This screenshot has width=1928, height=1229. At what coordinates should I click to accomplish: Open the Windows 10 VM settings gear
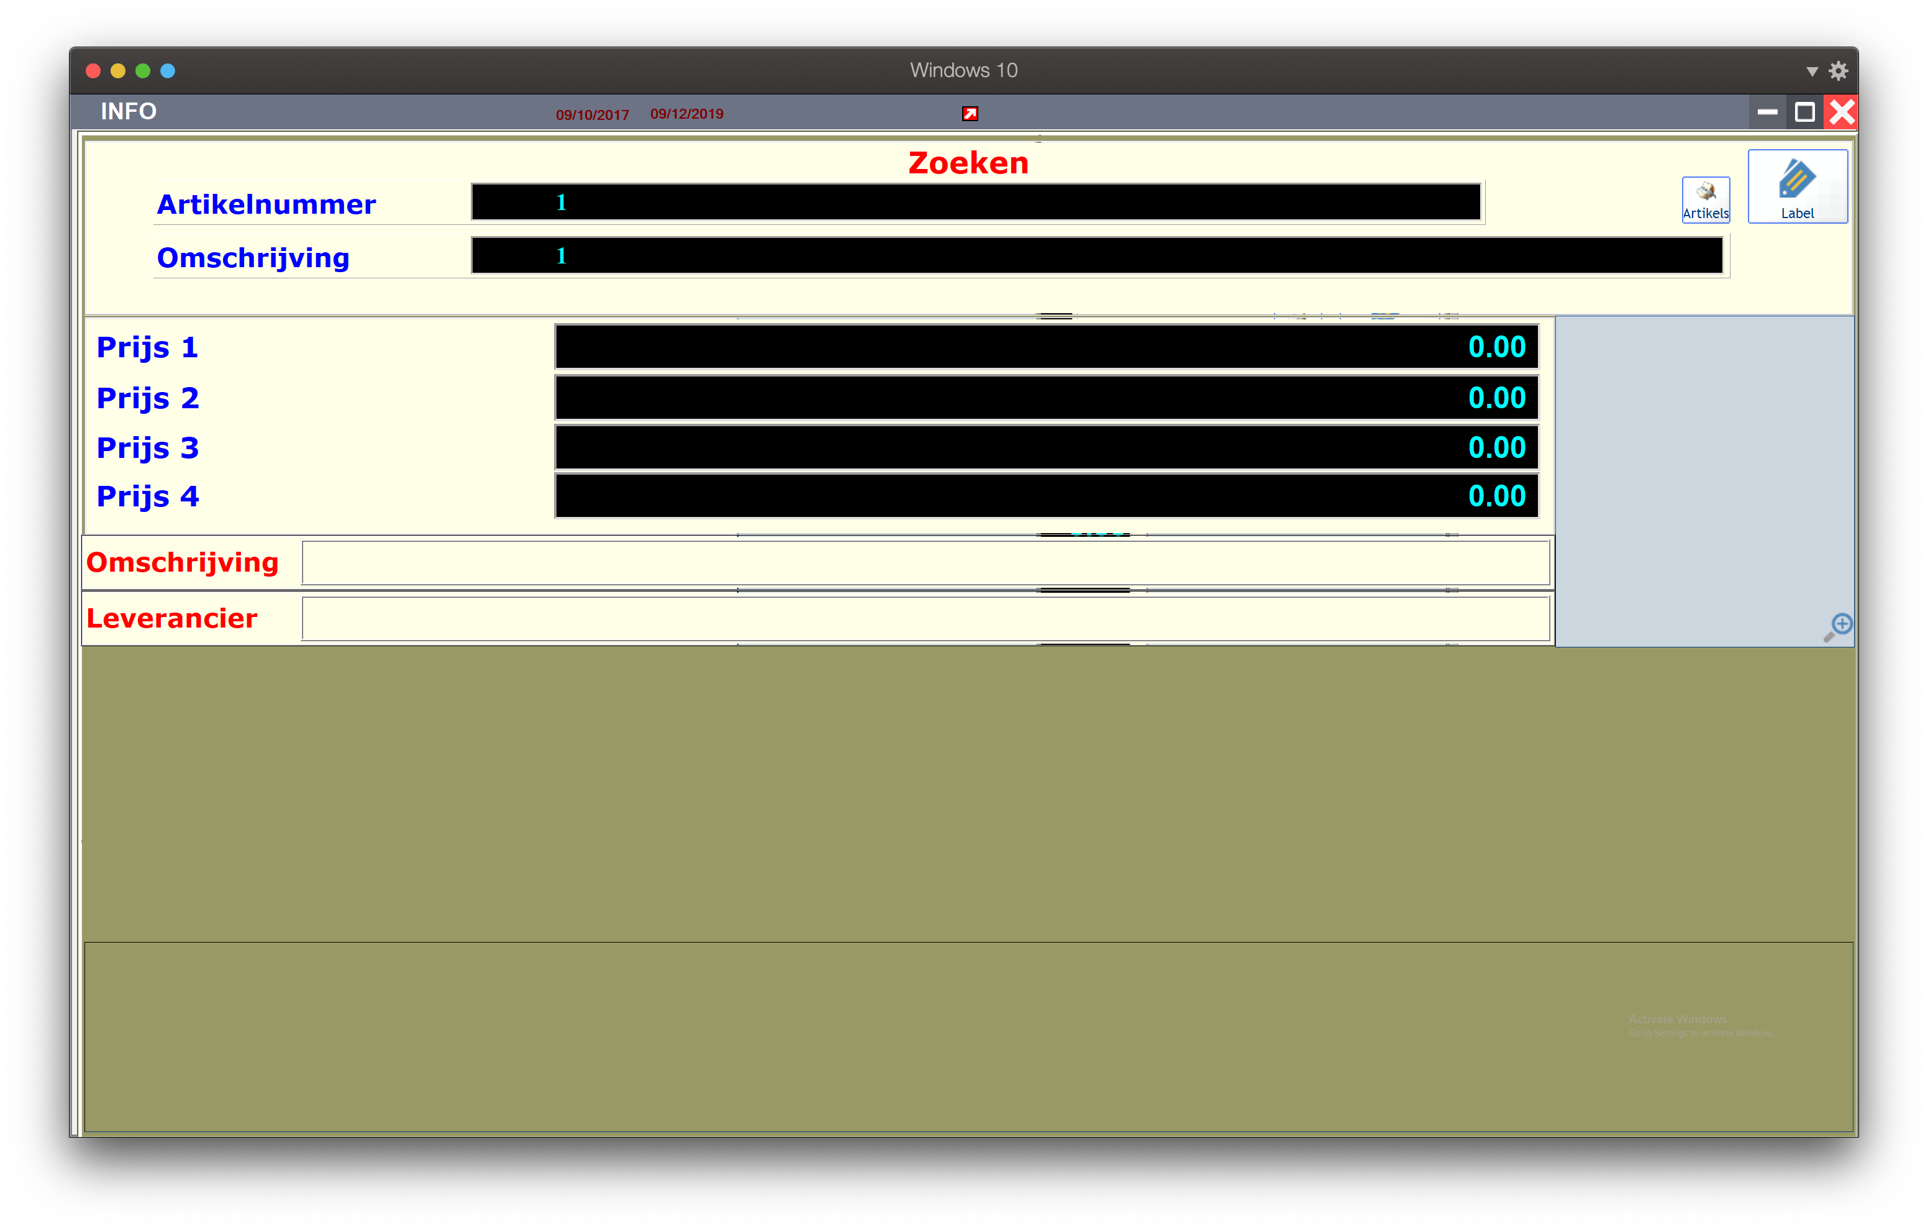(x=1839, y=70)
